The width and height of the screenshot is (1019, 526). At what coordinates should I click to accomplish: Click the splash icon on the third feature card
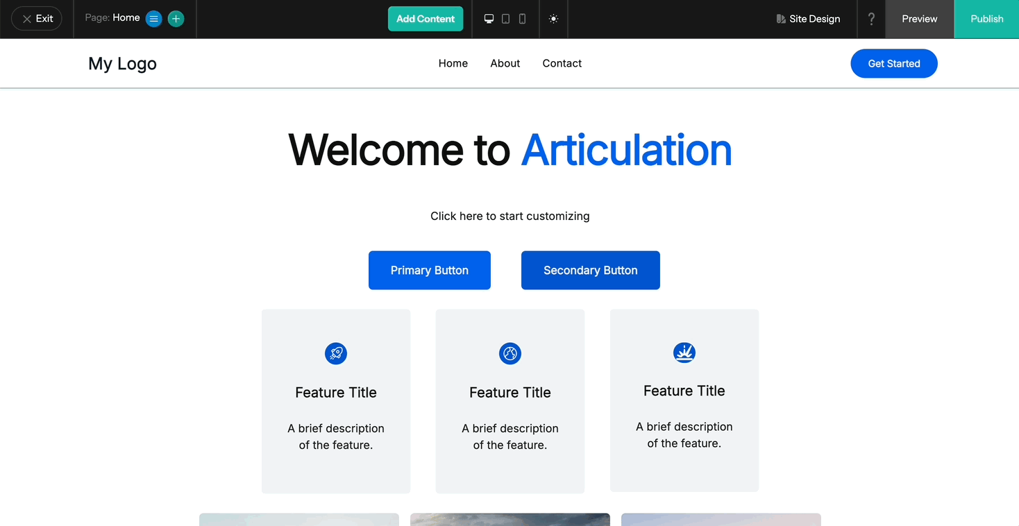coord(684,353)
